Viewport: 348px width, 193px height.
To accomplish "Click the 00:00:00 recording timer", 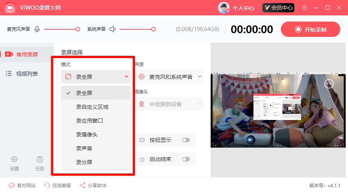I will tap(252, 29).
